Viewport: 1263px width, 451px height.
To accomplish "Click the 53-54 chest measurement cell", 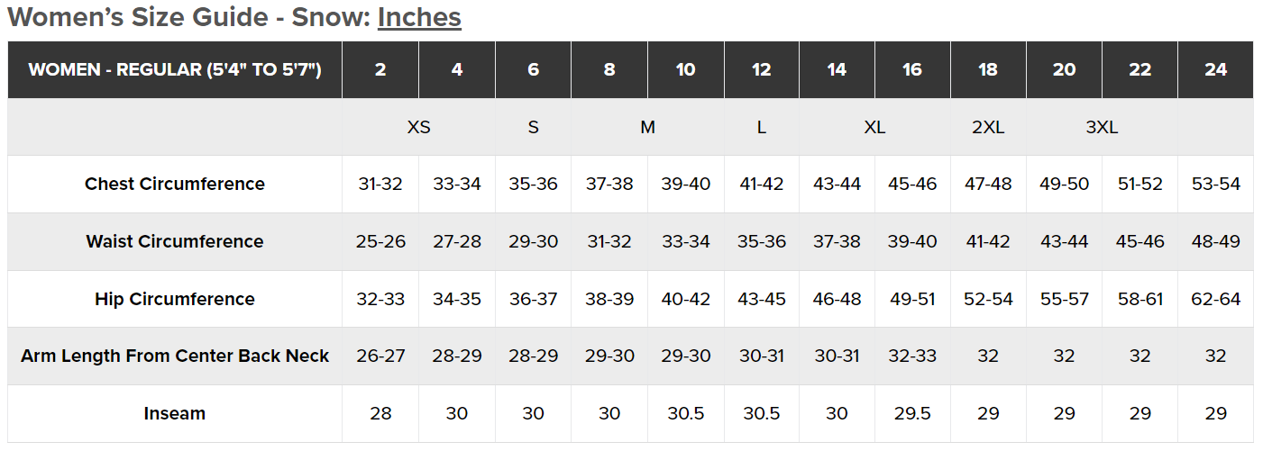I will click(x=1215, y=184).
